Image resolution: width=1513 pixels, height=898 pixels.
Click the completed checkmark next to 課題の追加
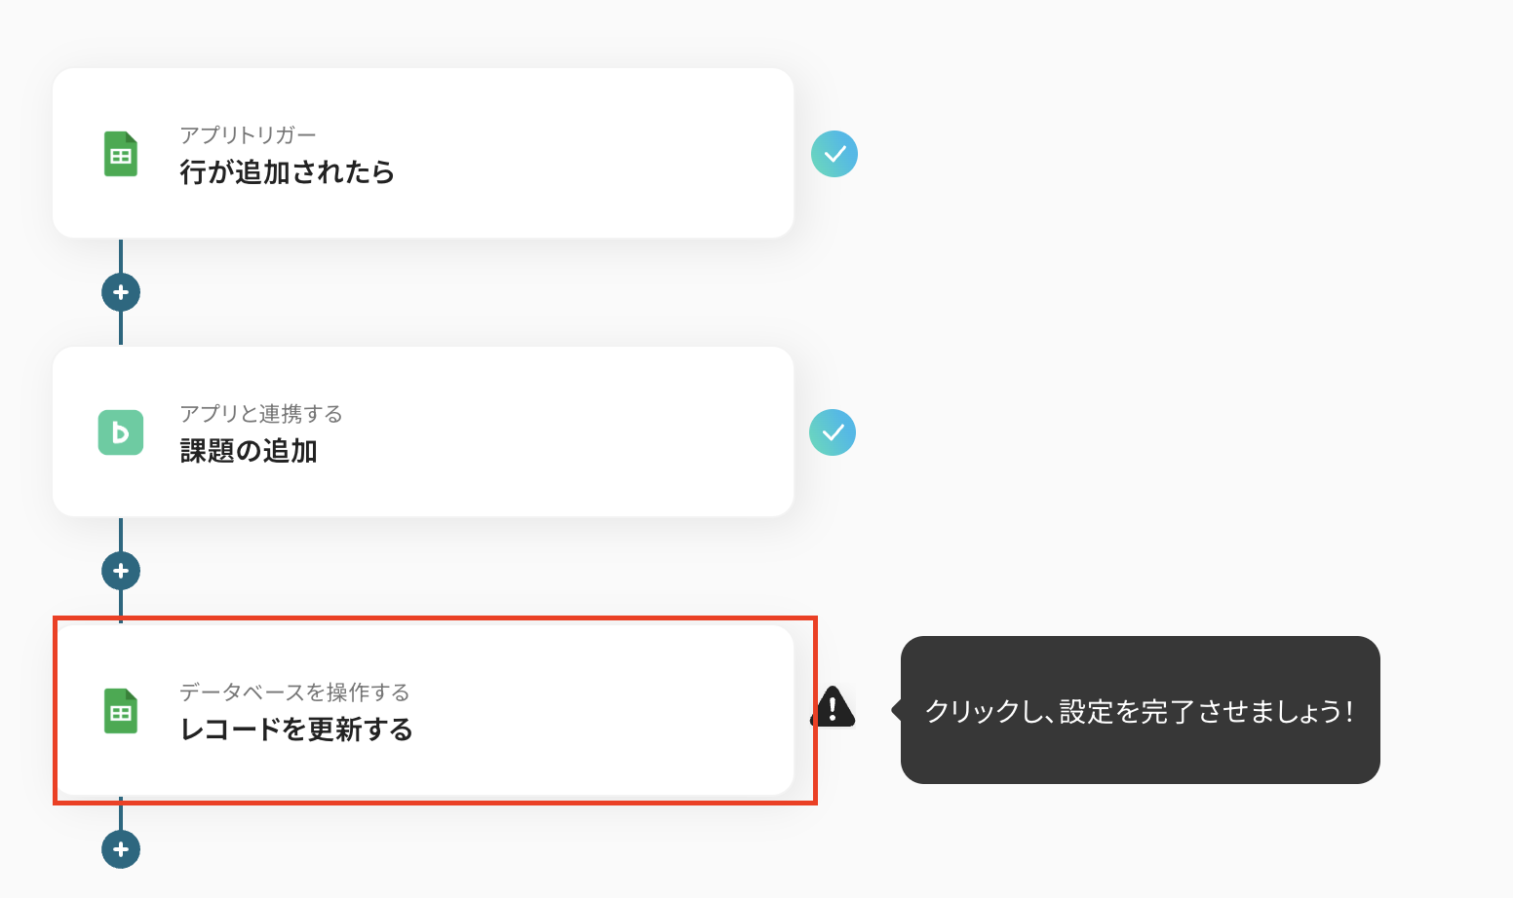click(833, 432)
